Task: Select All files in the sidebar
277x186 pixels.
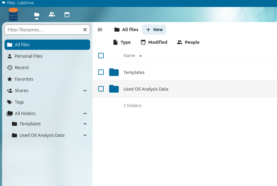Action: 47,45
